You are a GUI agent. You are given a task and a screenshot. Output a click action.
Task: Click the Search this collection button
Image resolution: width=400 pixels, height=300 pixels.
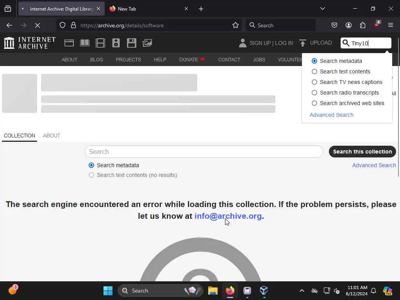(362, 152)
